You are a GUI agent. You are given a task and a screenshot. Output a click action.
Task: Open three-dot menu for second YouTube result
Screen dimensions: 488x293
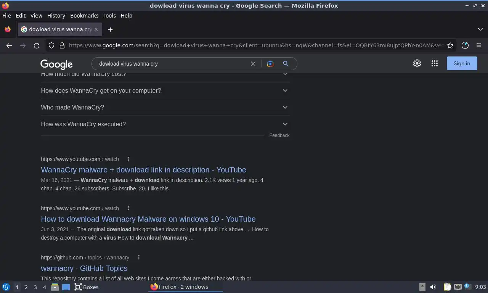coord(128,208)
